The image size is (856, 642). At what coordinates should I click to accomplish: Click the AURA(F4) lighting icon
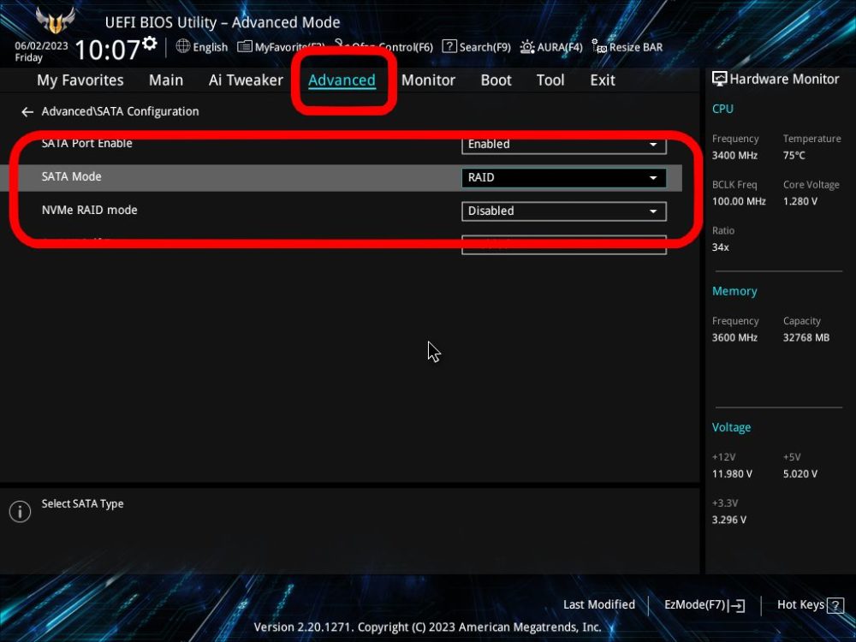tap(526, 47)
